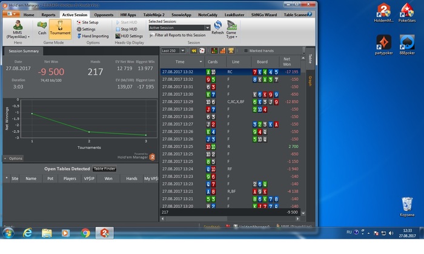Click Stop HUD

(126, 29)
